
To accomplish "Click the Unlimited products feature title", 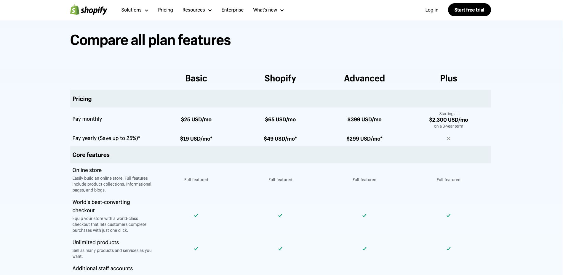I will pyautogui.click(x=96, y=242).
